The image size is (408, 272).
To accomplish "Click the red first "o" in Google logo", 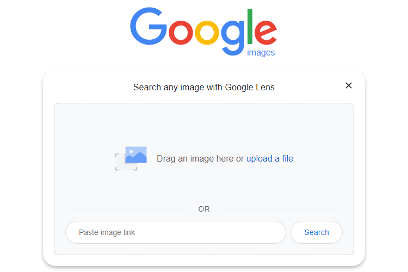I will [181, 32].
